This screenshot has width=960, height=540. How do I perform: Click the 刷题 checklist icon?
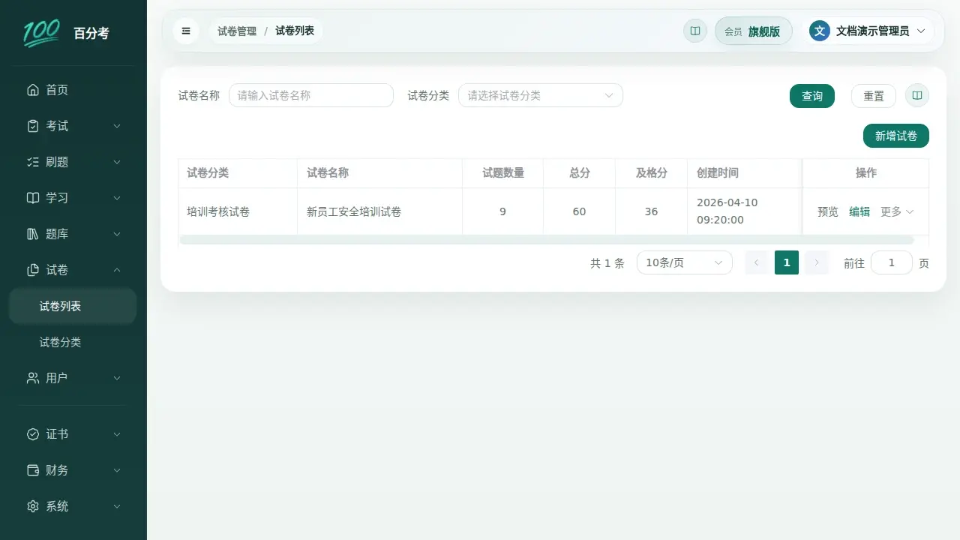[33, 162]
